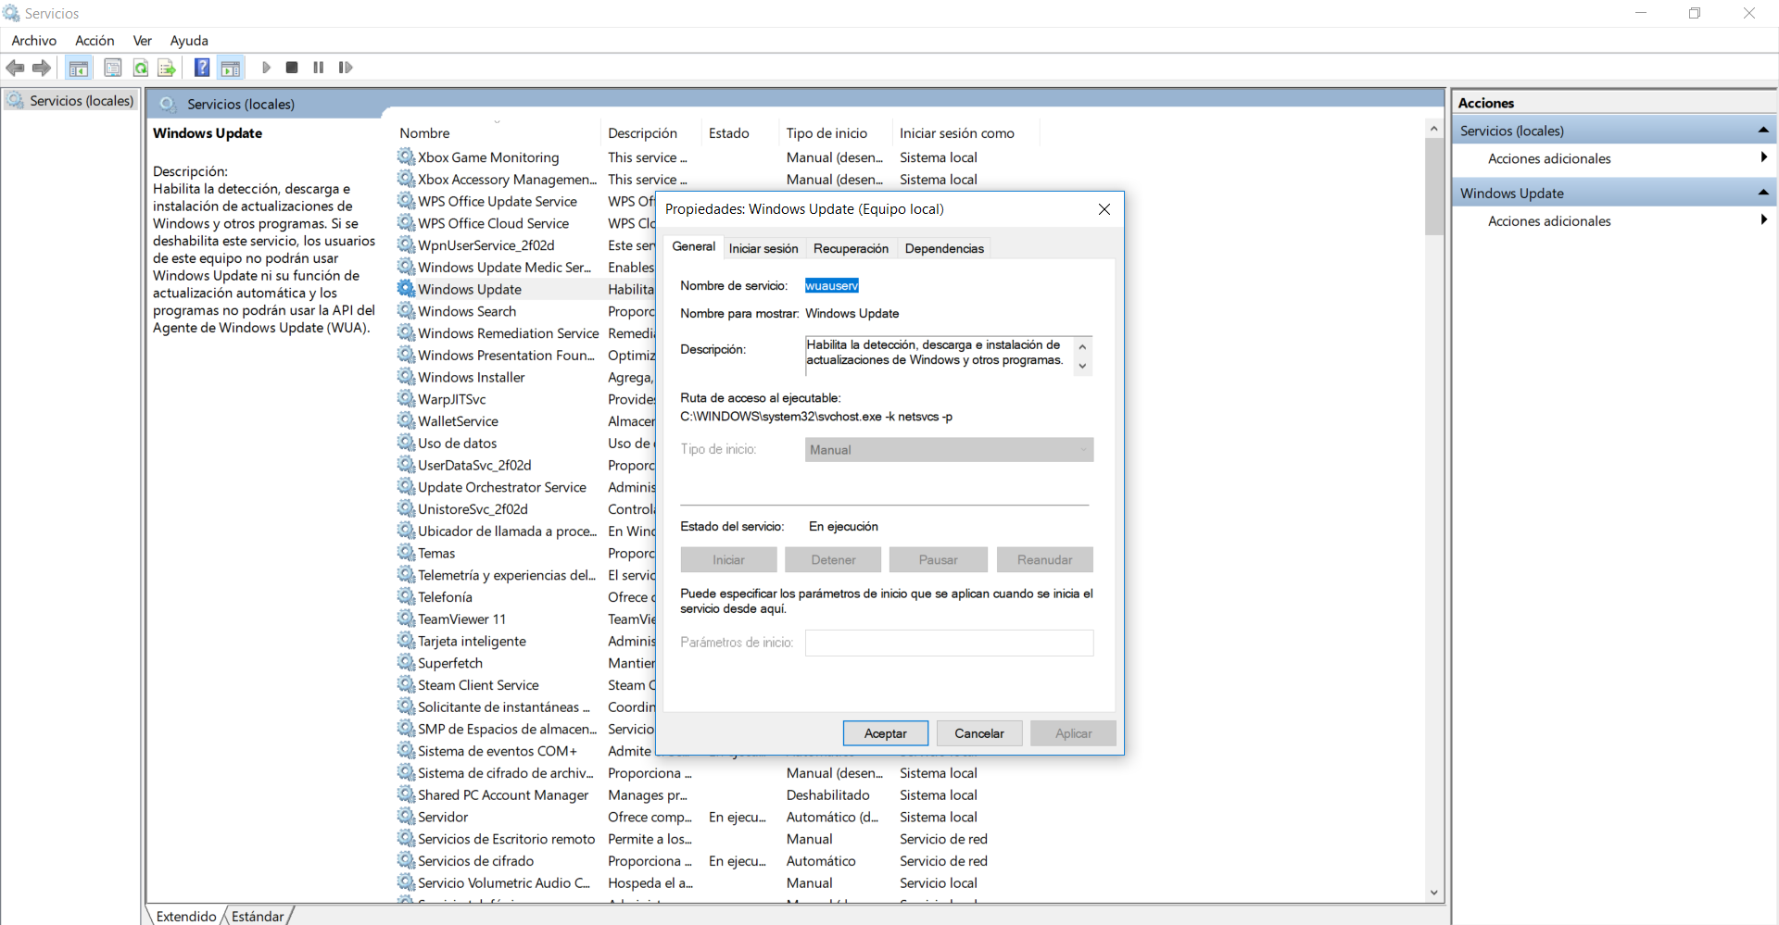Go back with the toolbar Back arrow
The height and width of the screenshot is (925, 1779).
[x=16, y=68]
